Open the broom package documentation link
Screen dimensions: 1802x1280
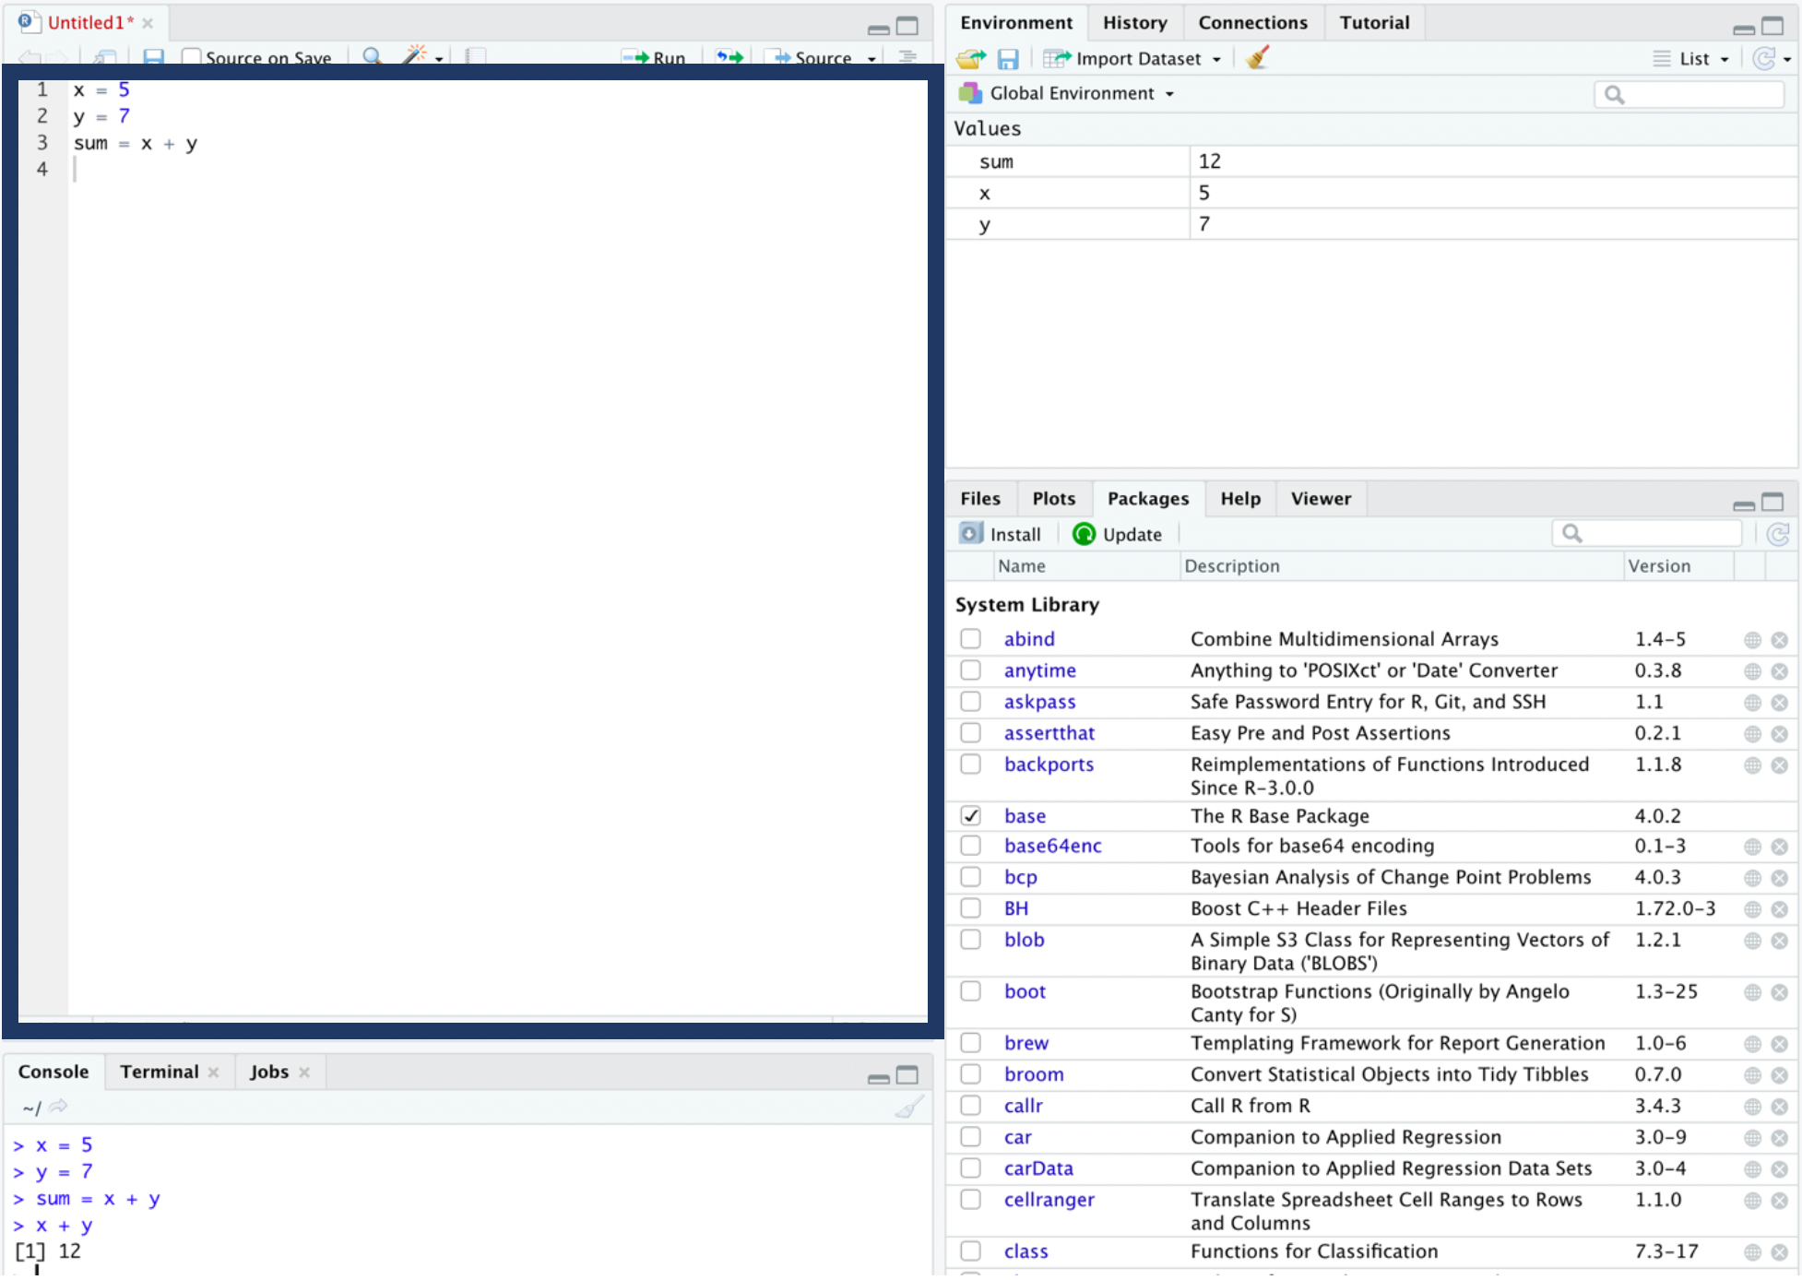1034,1073
